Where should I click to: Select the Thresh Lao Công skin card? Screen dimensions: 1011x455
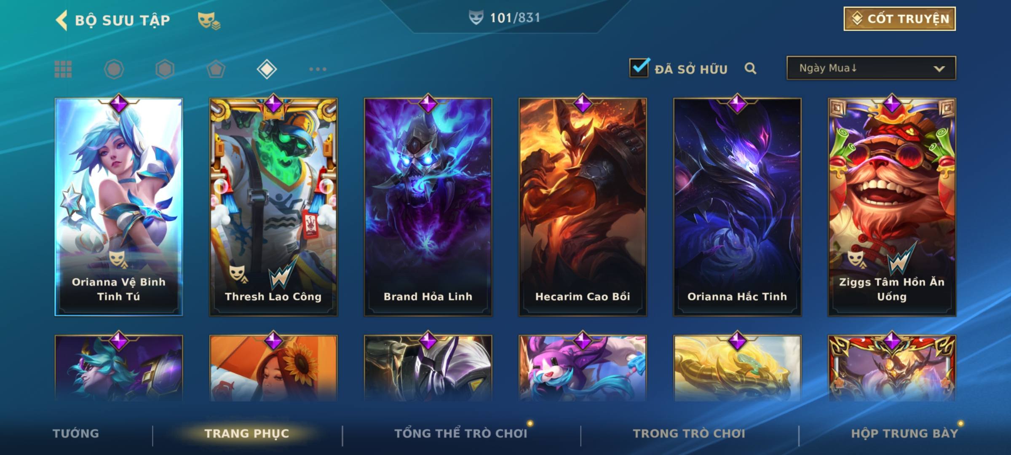[x=273, y=206]
